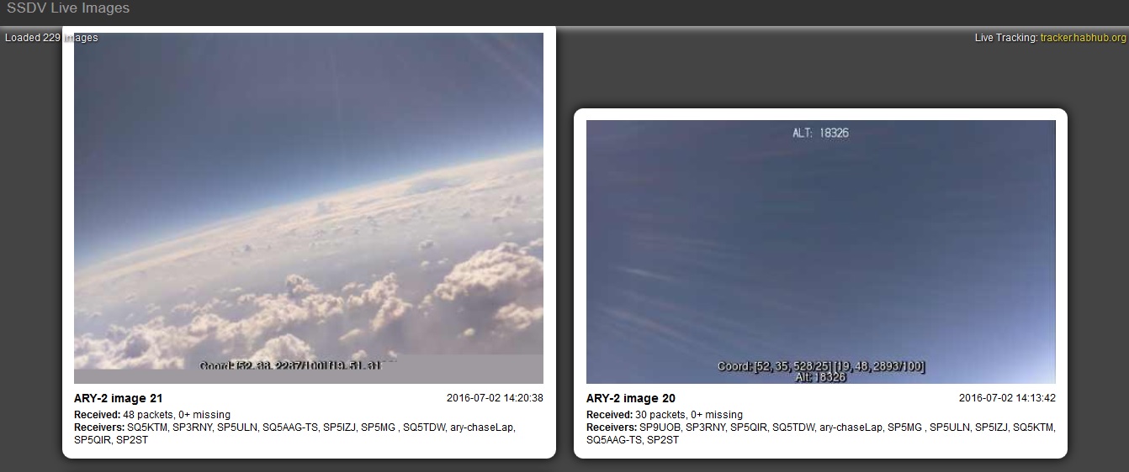Viewport: 1129px width, 472px height.
Task: Click the ARY-2 image 21 title text
Action: click(119, 398)
